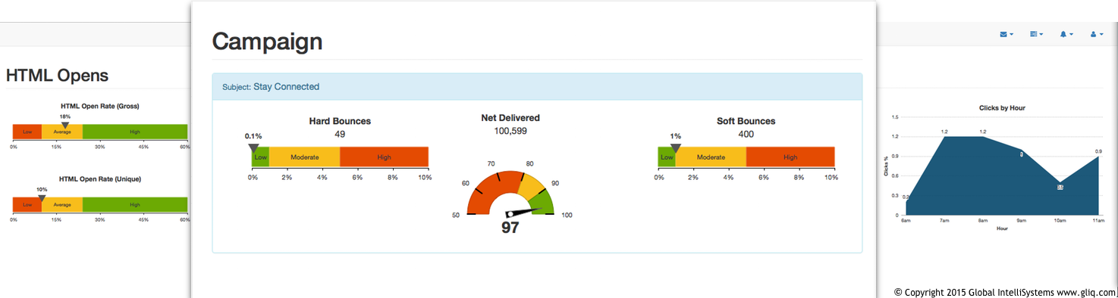The width and height of the screenshot is (1118, 298).
Task: Open the user profile icon
Action: (1094, 35)
